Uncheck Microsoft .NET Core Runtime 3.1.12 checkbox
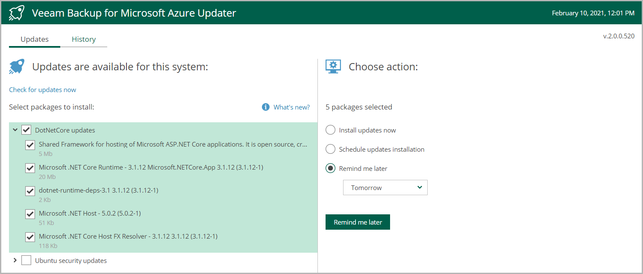The width and height of the screenshot is (643, 274). pos(30,168)
